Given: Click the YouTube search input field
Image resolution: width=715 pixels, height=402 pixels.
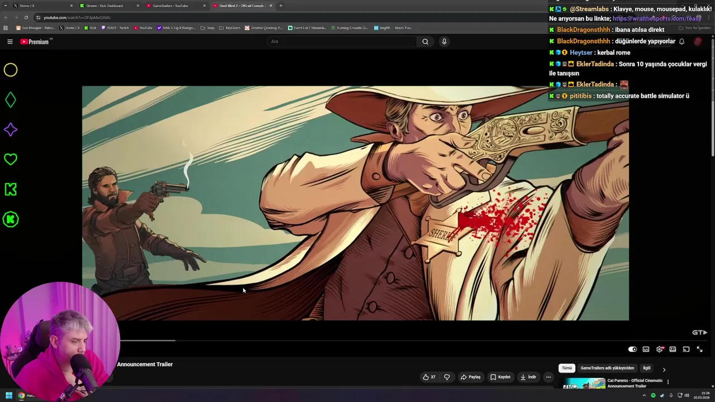Looking at the screenshot, I should point(342,41).
